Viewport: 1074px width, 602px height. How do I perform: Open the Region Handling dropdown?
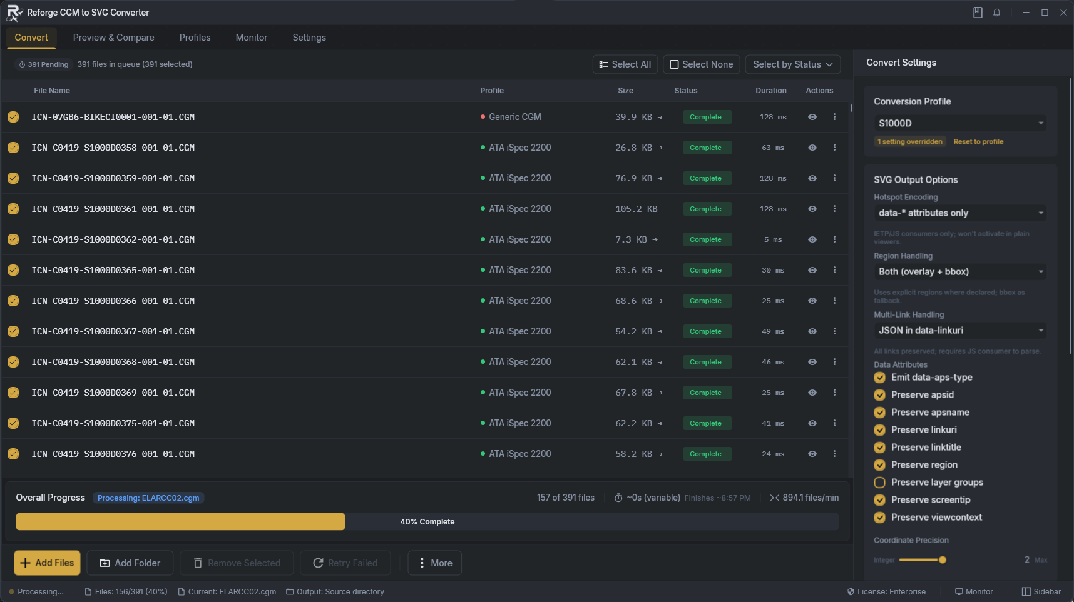(x=960, y=272)
